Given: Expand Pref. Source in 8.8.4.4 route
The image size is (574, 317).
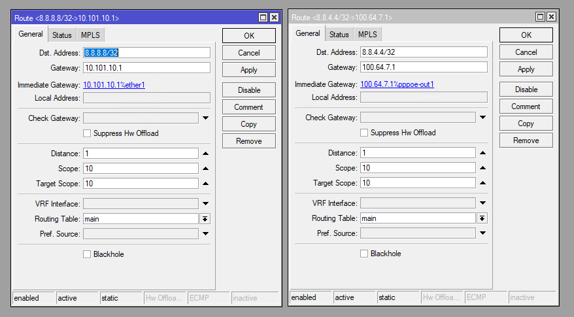Looking at the screenshot, I should [x=483, y=233].
